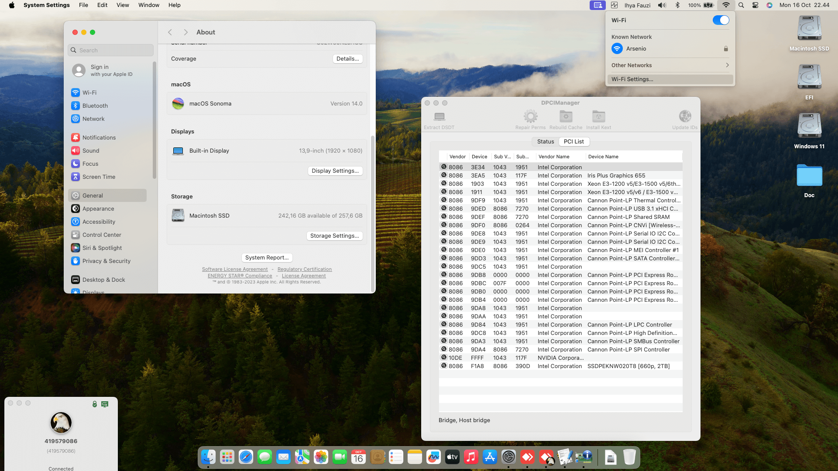The width and height of the screenshot is (838, 471).
Task: Open Desktop & Dock in the sidebar
Action: [x=107, y=280]
